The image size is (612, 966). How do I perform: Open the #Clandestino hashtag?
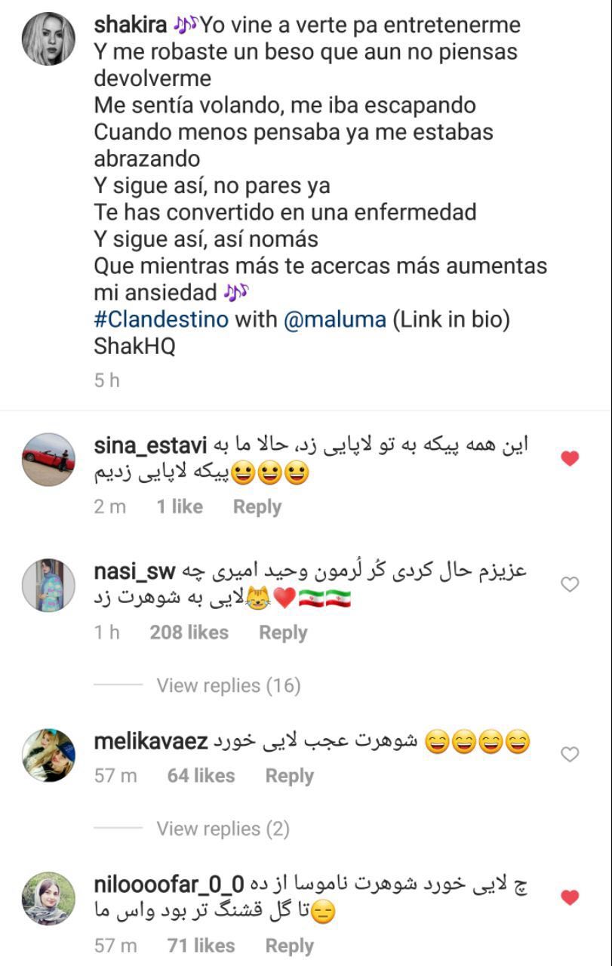point(161,319)
